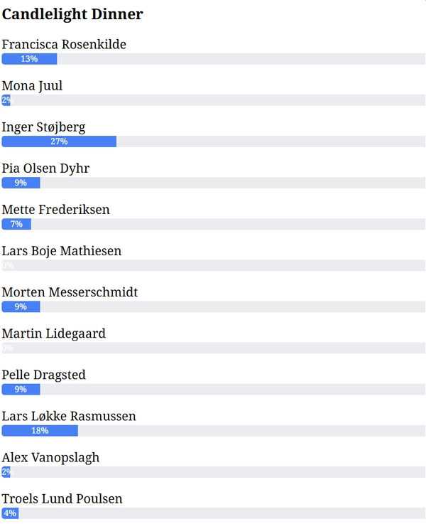The image size is (426, 524).
Task: Click the Candlelight Dinner heading
Action: pos(72,14)
